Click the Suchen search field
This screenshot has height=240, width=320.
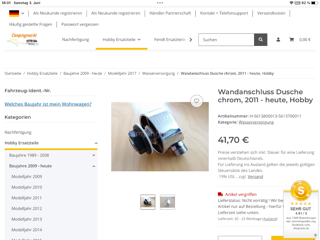(226, 40)
